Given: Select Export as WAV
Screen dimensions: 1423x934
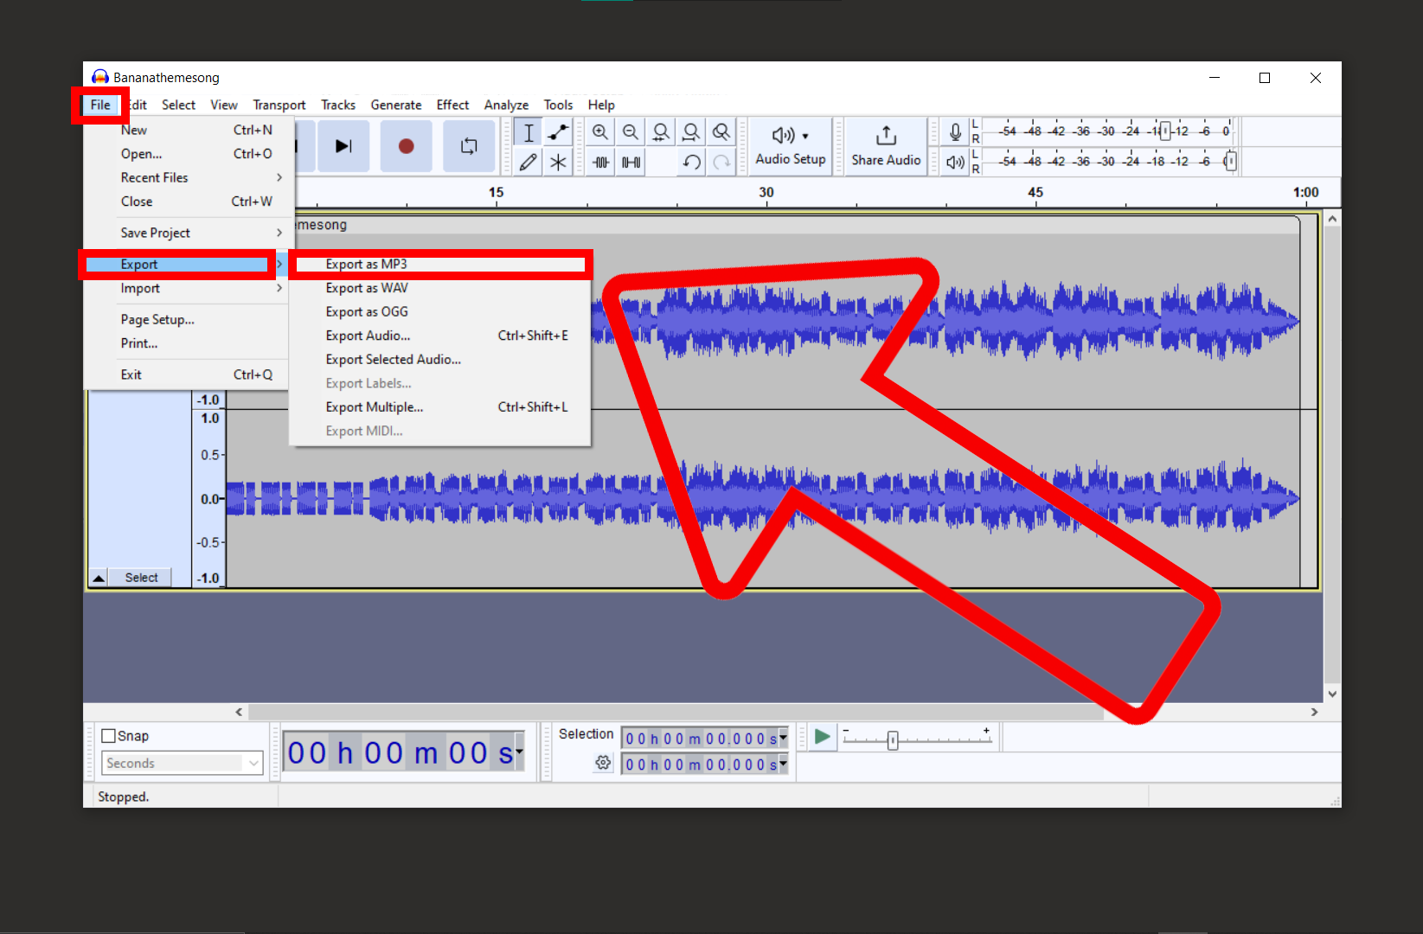Looking at the screenshot, I should pos(367,287).
